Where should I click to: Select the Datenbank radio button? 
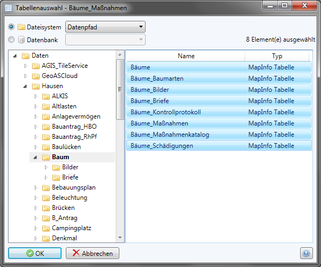[11, 40]
